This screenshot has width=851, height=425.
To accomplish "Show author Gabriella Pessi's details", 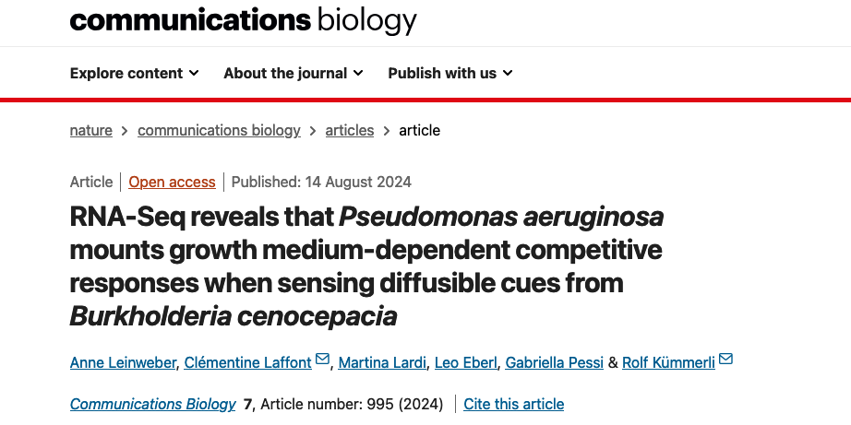I will click(x=554, y=362).
